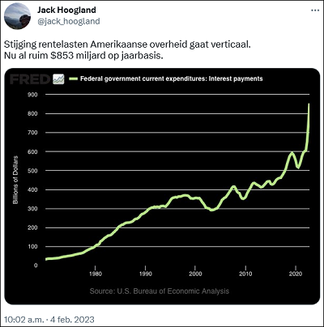Click the green legend line swatch

point(73,79)
